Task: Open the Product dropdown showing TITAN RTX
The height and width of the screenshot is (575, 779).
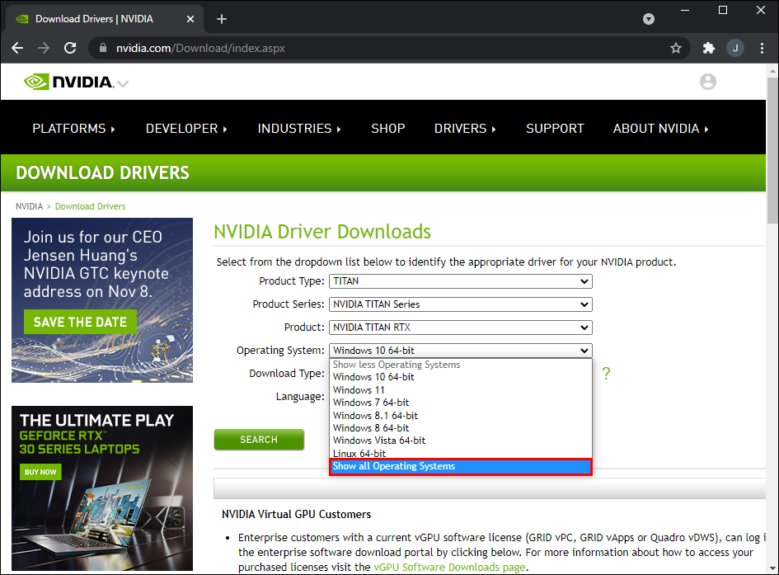Action: (x=460, y=328)
